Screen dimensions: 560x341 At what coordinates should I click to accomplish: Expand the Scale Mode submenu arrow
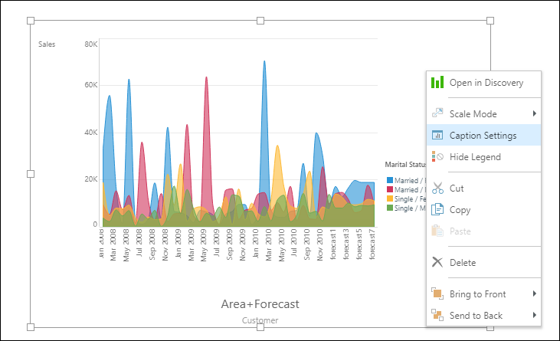pyautogui.click(x=534, y=113)
